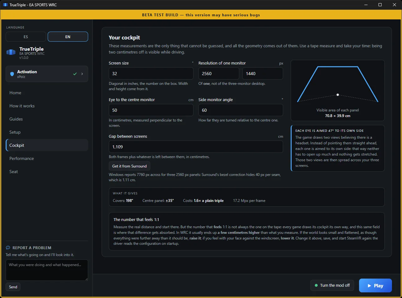Click the play triangle icon on Play button
The height and width of the screenshot is (298, 402).
pyautogui.click(x=369, y=286)
